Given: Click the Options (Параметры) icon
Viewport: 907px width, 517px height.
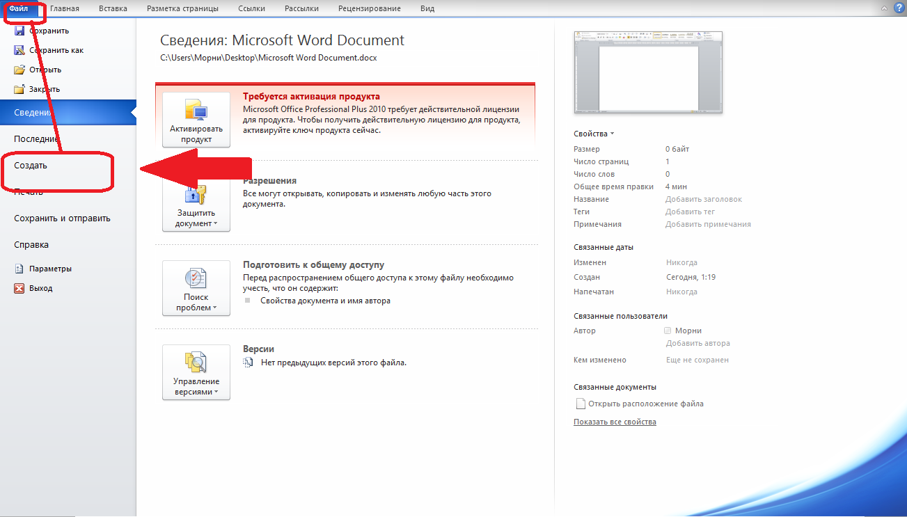Looking at the screenshot, I should (19, 269).
